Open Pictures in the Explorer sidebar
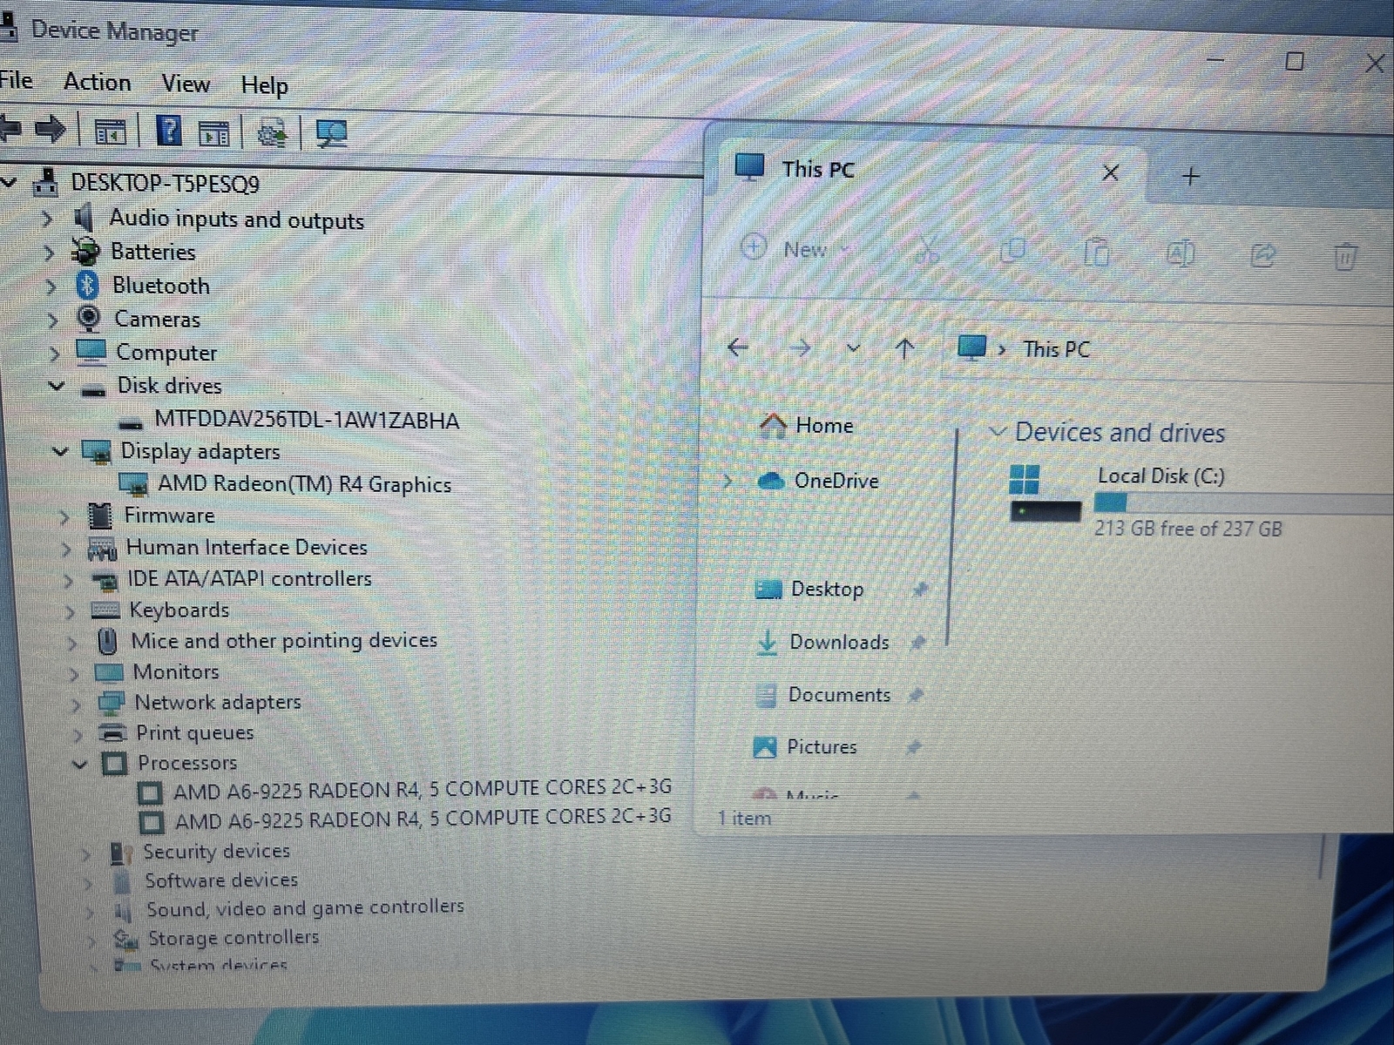The height and width of the screenshot is (1045, 1394). tap(805, 747)
